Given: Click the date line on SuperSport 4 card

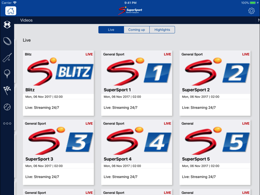Looking at the screenshot, I should click(x=122, y=166).
